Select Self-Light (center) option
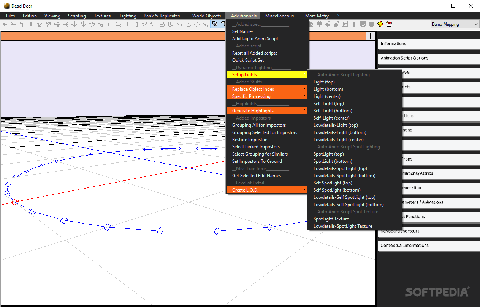The height and width of the screenshot is (307, 480). (331, 118)
